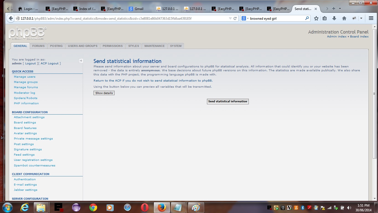Image resolution: width=378 pixels, height=213 pixels.
Task: Click the ACP Logout link
Action: 50,64
